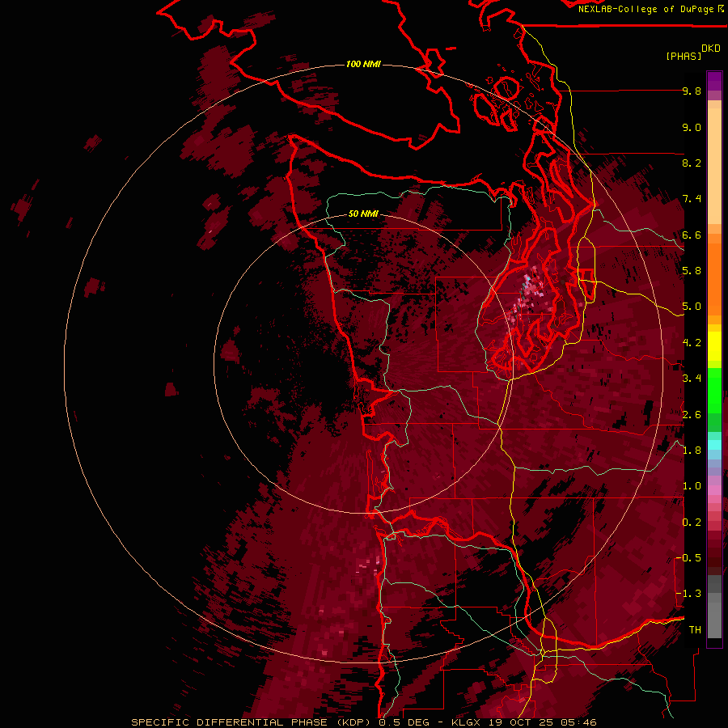The image size is (728, 728).
Task: Click the 8.2 legend value
Action: tap(692, 163)
